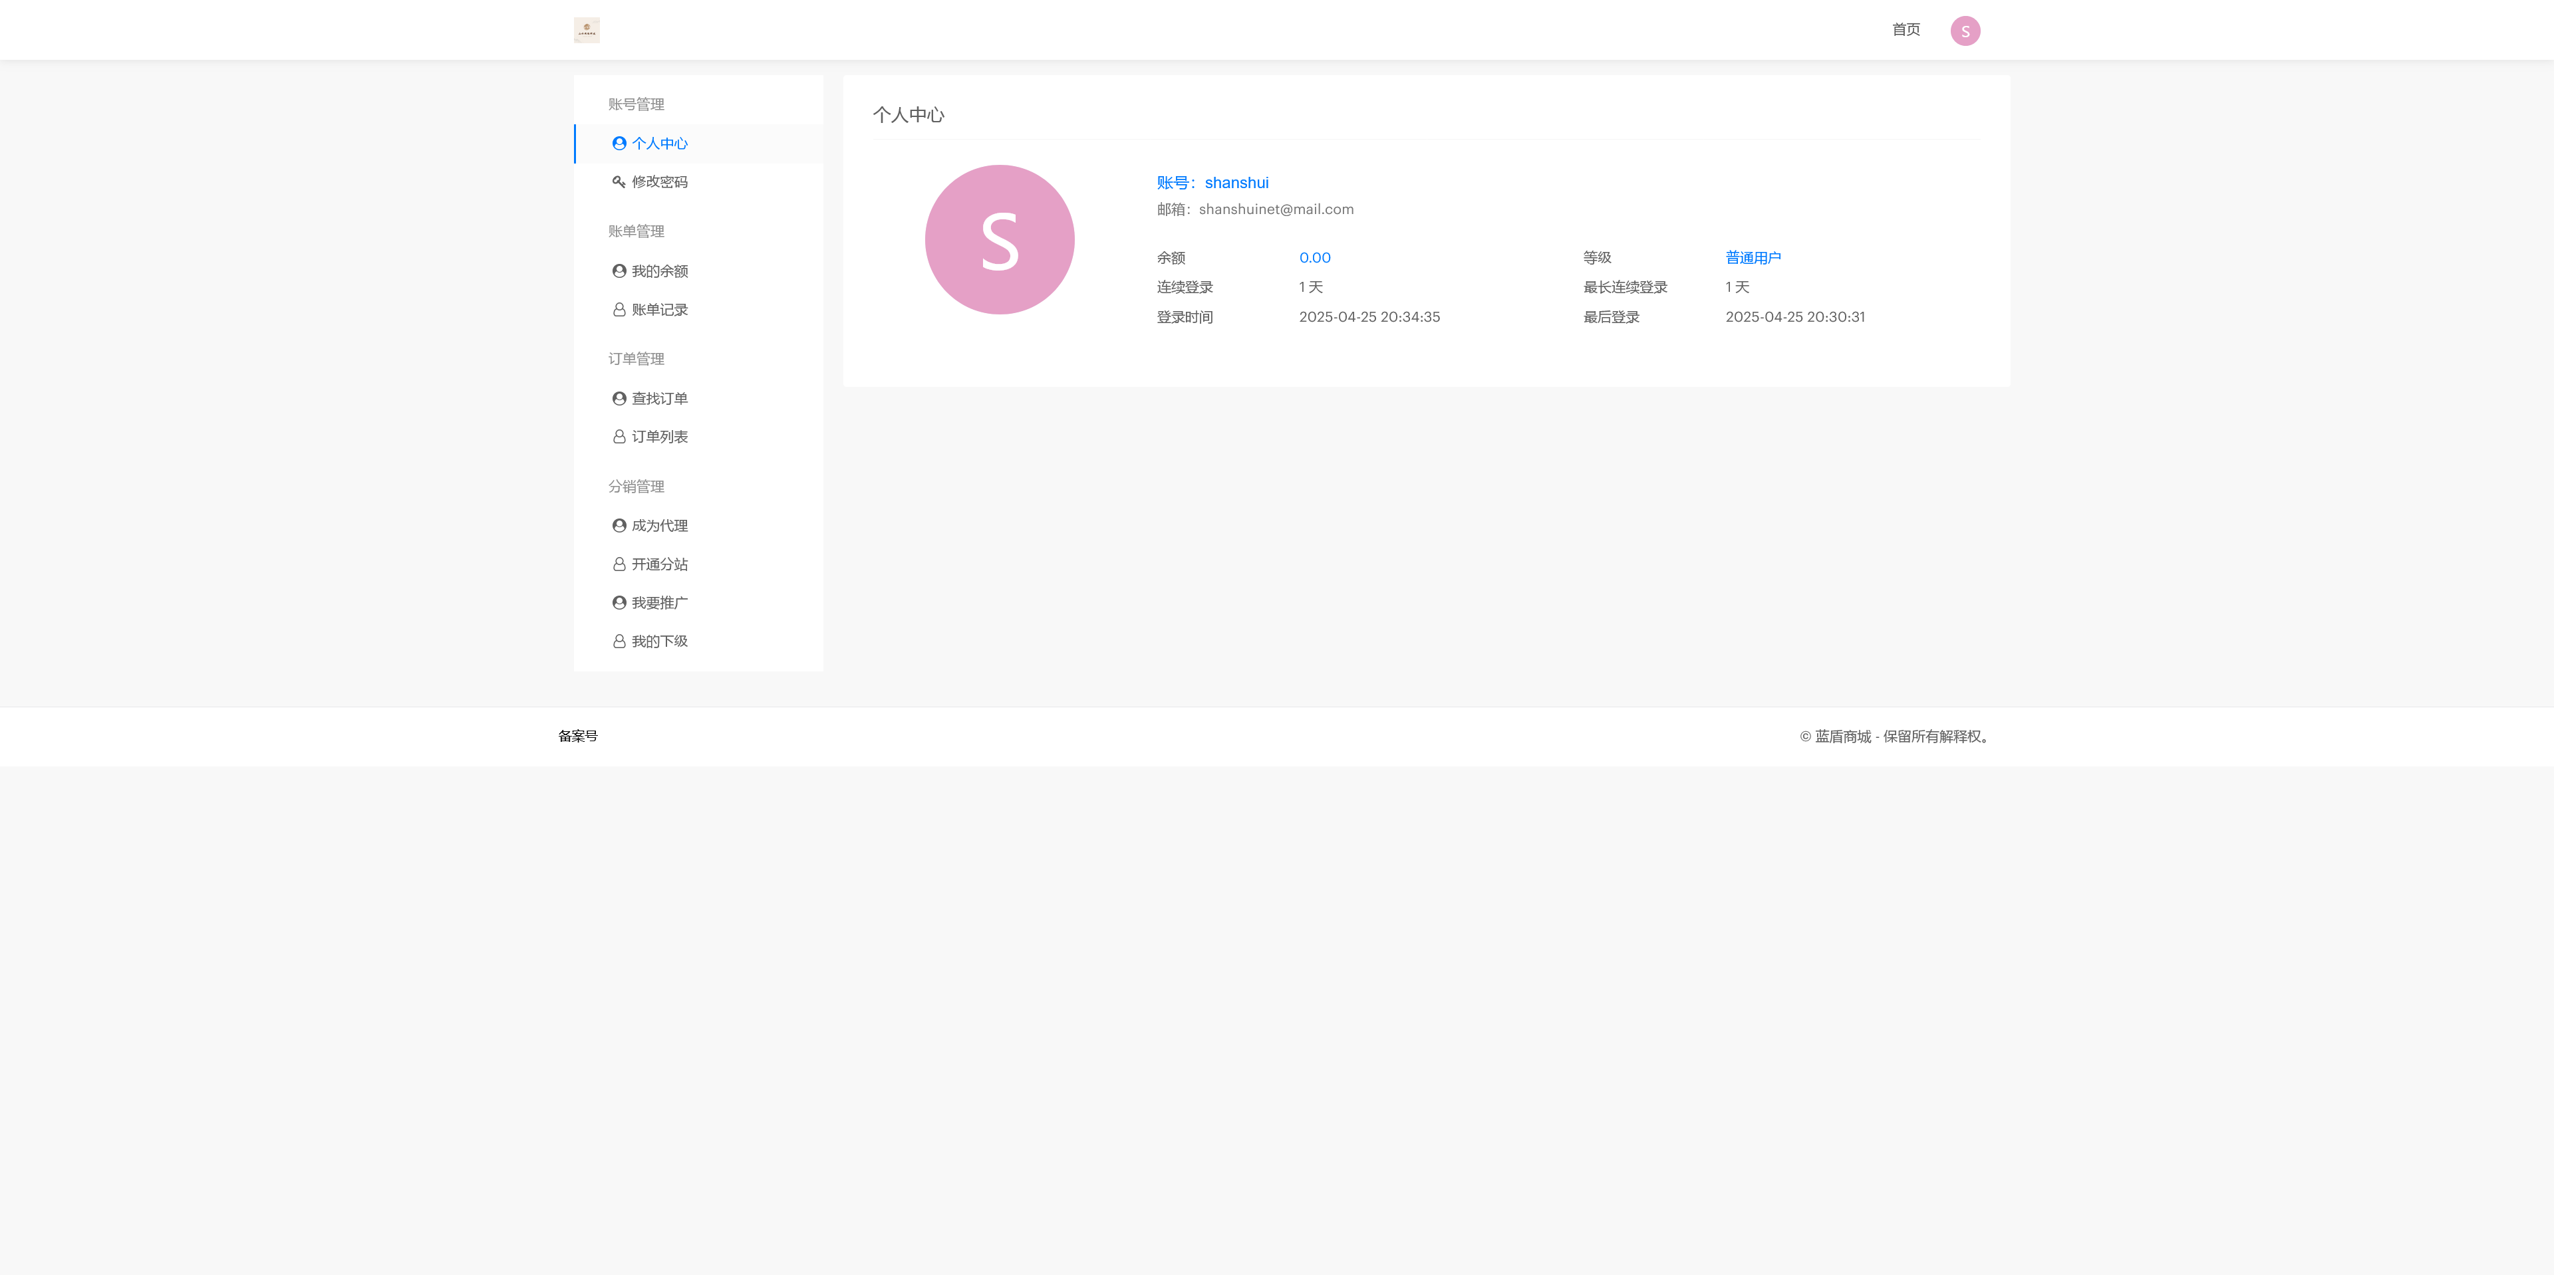Click the 个人中心 user icon in sidebar
This screenshot has width=2554, height=1275.
tap(619, 144)
